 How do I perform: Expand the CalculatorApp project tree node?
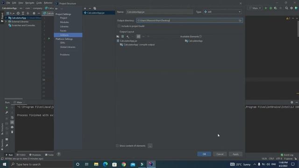coord(6,18)
